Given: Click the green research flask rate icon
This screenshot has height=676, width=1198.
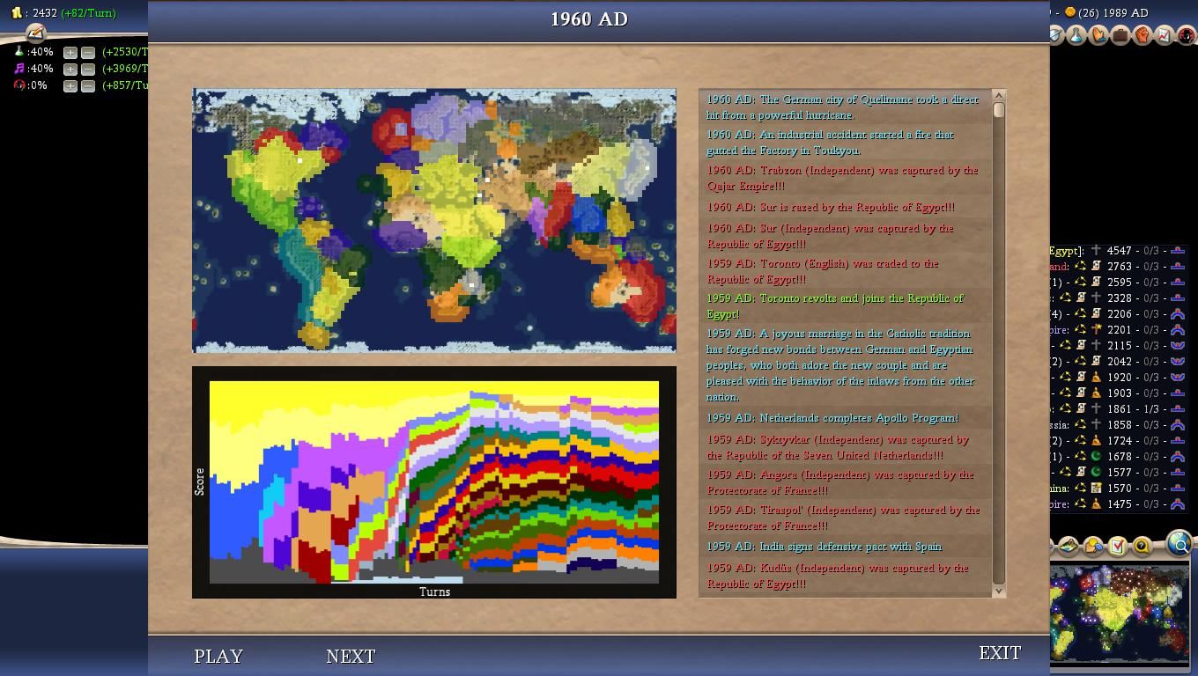Looking at the screenshot, I should click(x=19, y=52).
